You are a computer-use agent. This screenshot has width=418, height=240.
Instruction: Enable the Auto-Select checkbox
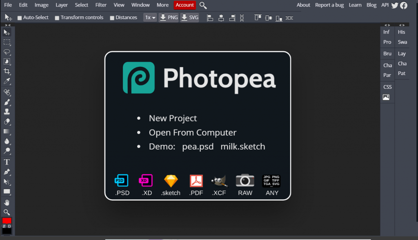(x=20, y=18)
